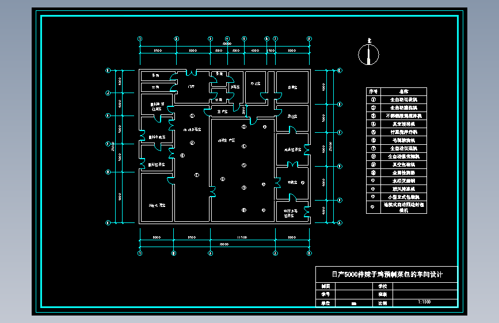Select the 比例 label in title block

pyautogui.click(x=383, y=303)
